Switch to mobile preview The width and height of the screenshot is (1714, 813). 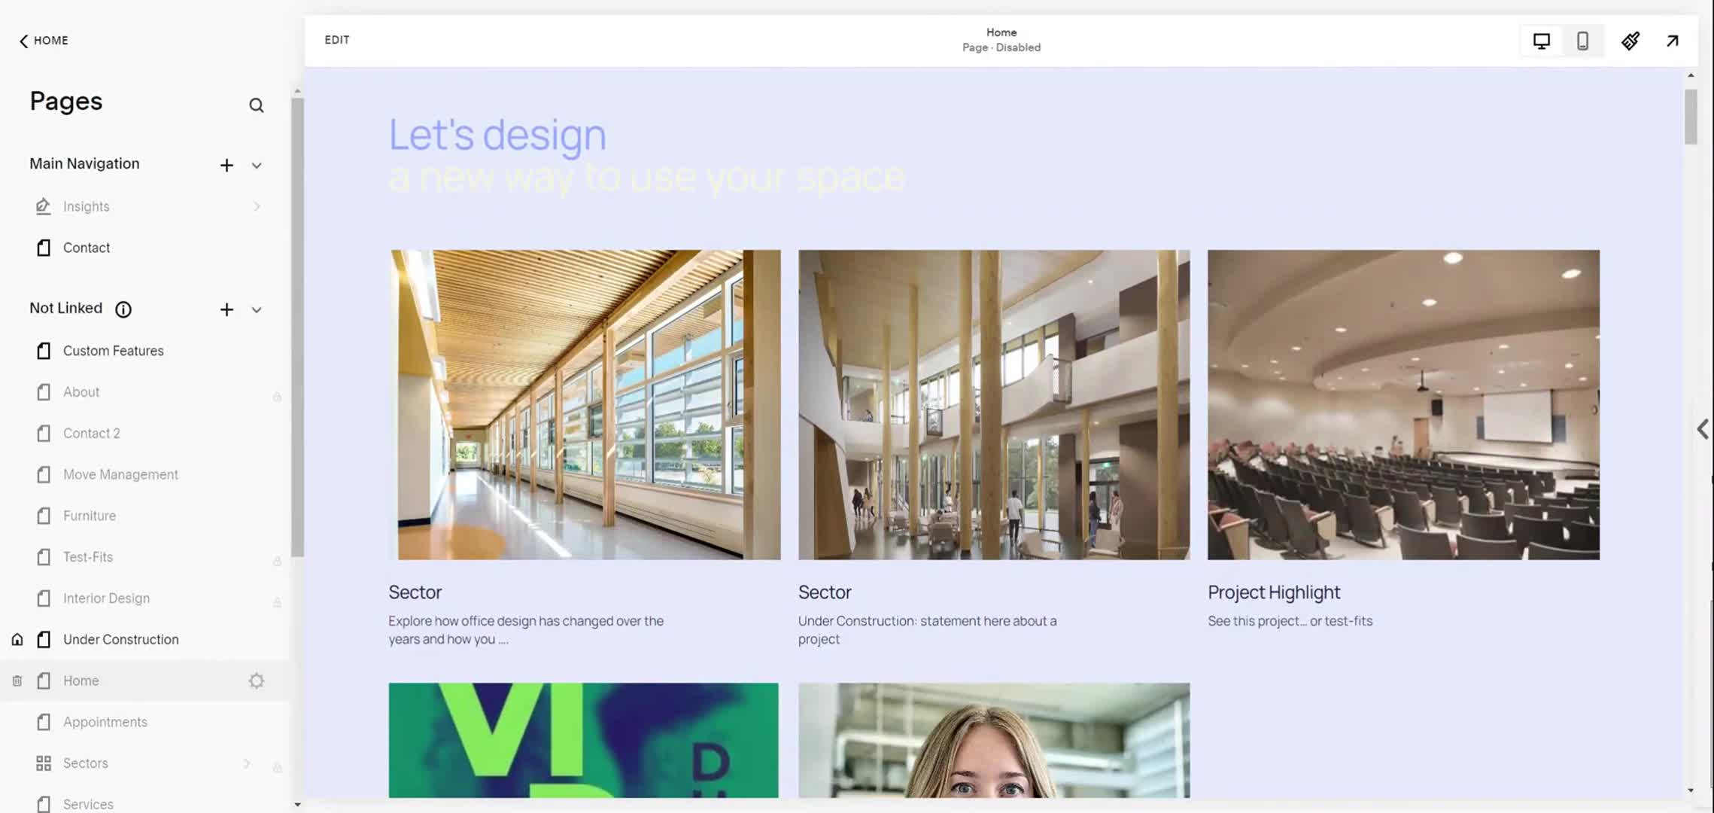pos(1582,41)
